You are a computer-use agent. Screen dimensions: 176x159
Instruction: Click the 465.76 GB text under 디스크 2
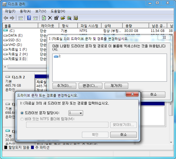click(13, 85)
